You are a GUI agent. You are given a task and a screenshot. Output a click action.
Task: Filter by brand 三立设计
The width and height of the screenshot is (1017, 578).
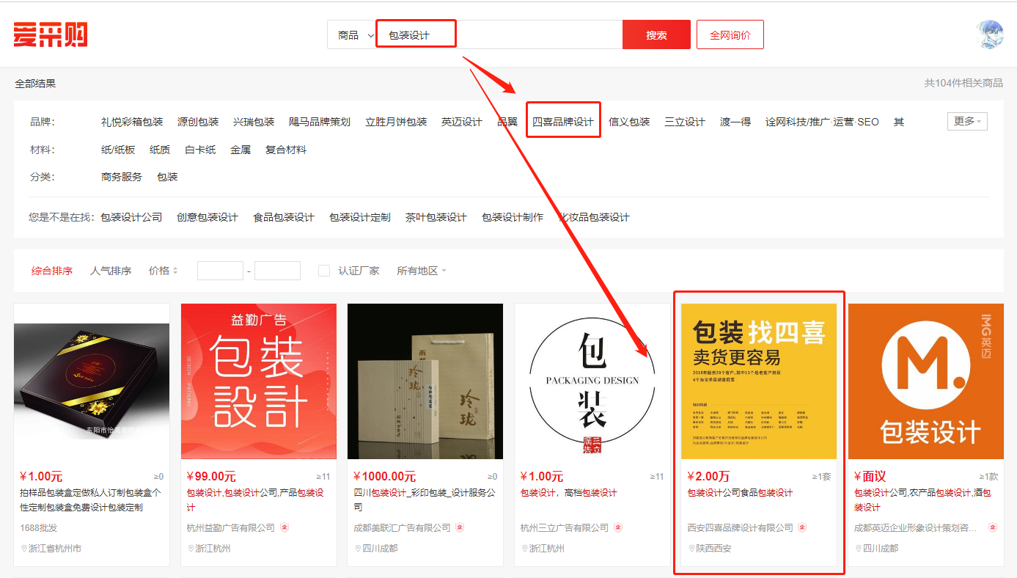(x=685, y=122)
